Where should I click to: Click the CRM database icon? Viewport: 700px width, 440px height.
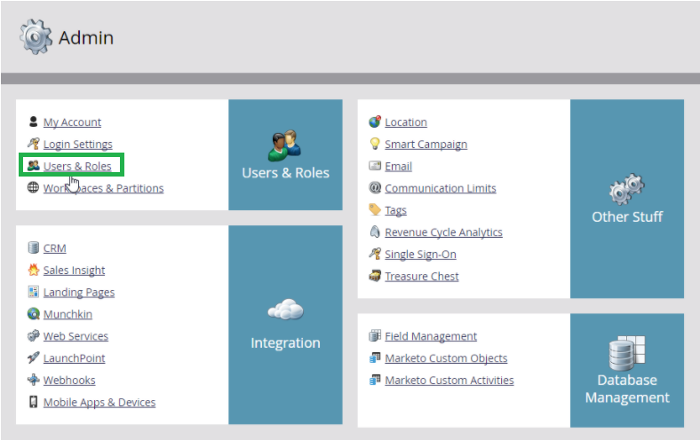(33, 247)
